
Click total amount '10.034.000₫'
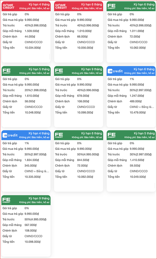tap(32, 48)
